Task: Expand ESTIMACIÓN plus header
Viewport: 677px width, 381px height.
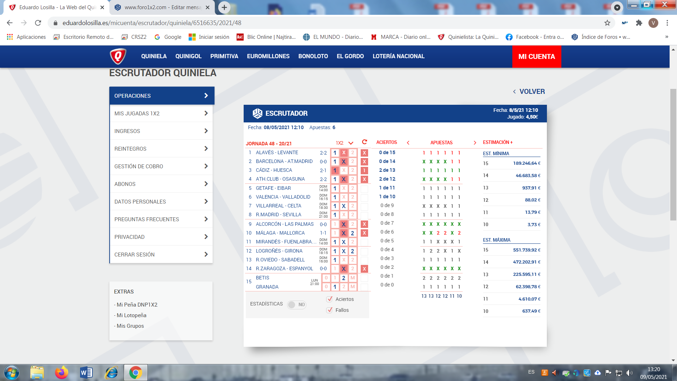Action: coord(498,143)
